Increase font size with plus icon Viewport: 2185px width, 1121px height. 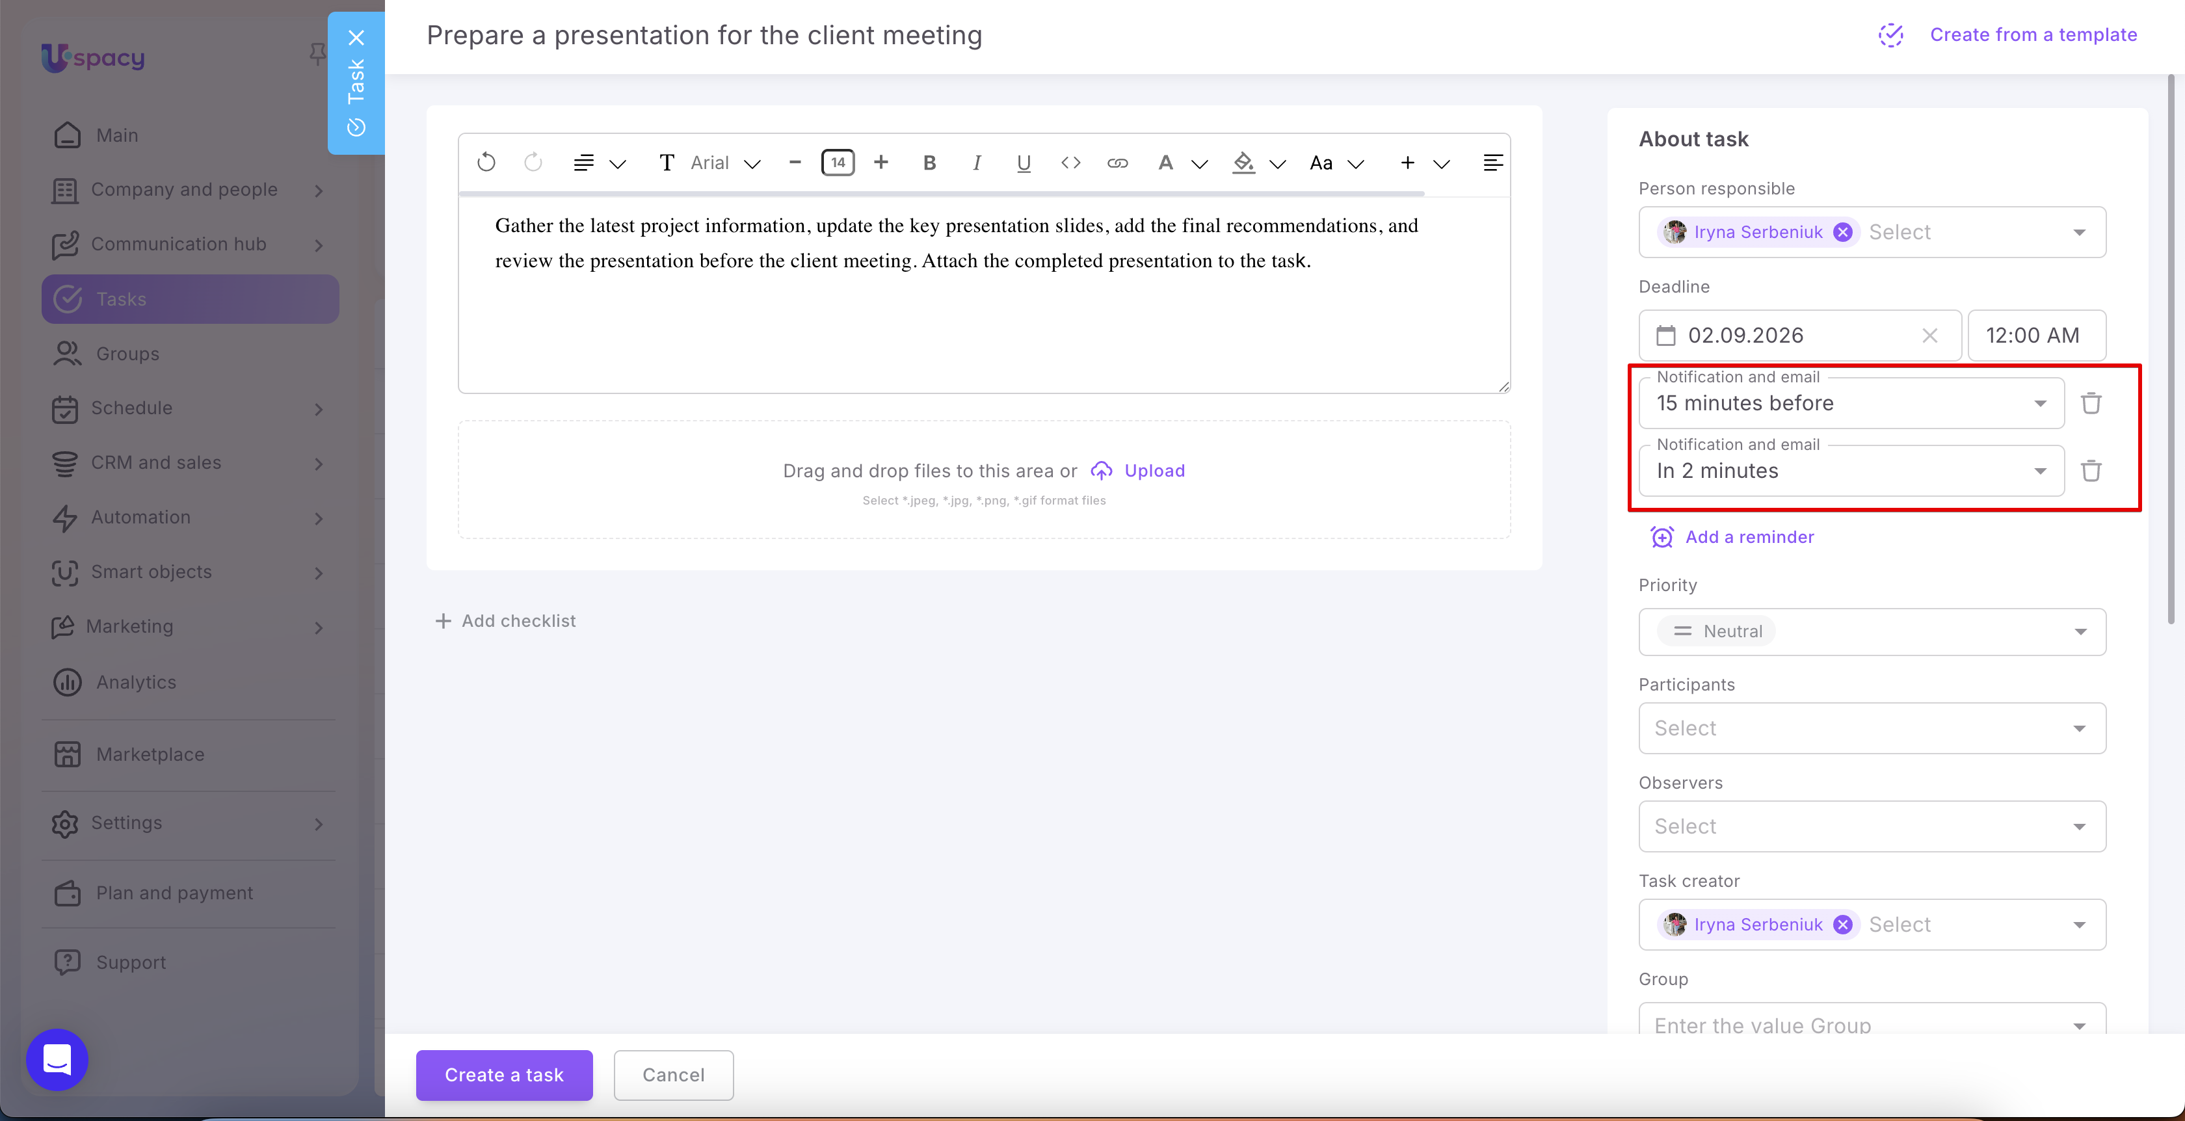point(881,162)
